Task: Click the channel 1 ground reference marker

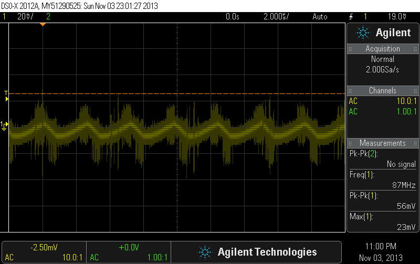Action: pyautogui.click(x=4, y=125)
